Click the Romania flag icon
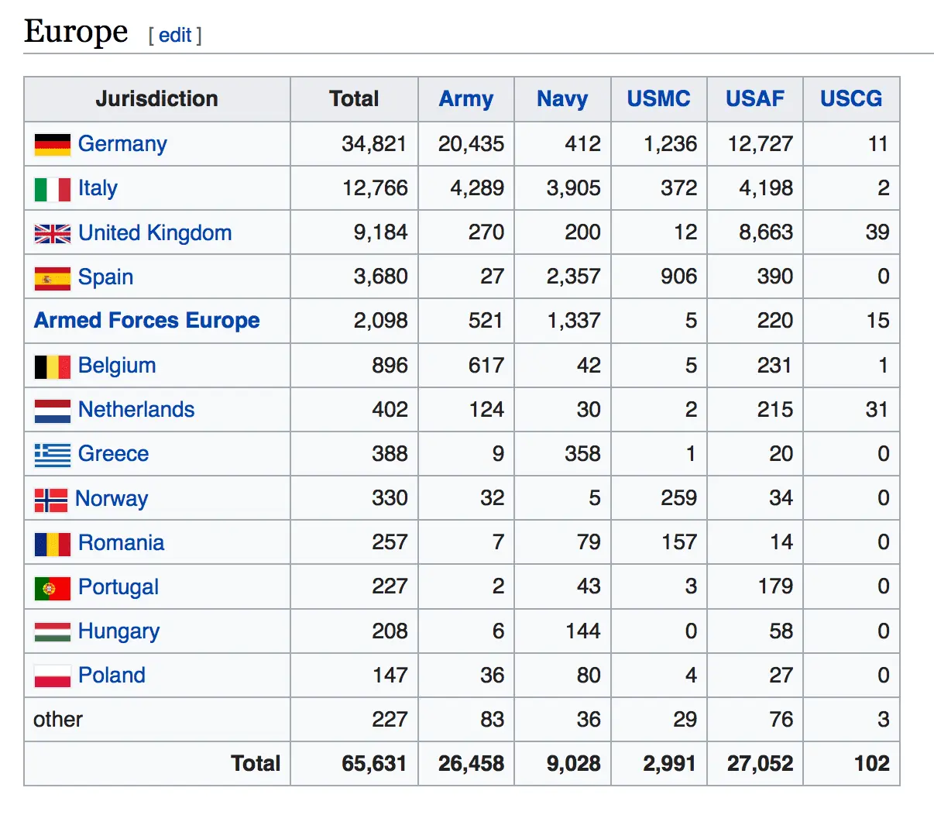Screen dimensions: 934x815 coord(52,544)
